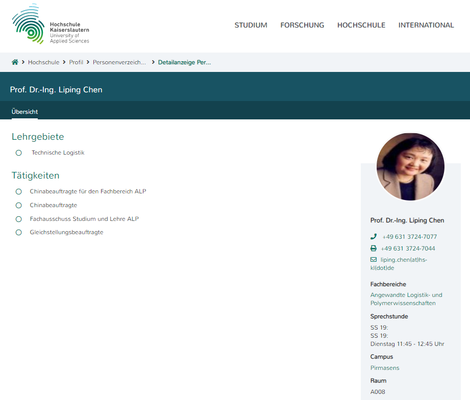This screenshot has width=470, height=400.
Task: Open the FORSCHUNG menu
Action: click(302, 25)
